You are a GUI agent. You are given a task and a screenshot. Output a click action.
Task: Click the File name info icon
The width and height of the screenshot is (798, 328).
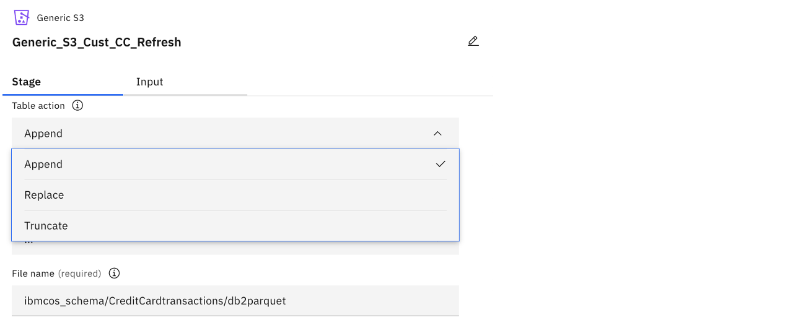pyautogui.click(x=114, y=273)
